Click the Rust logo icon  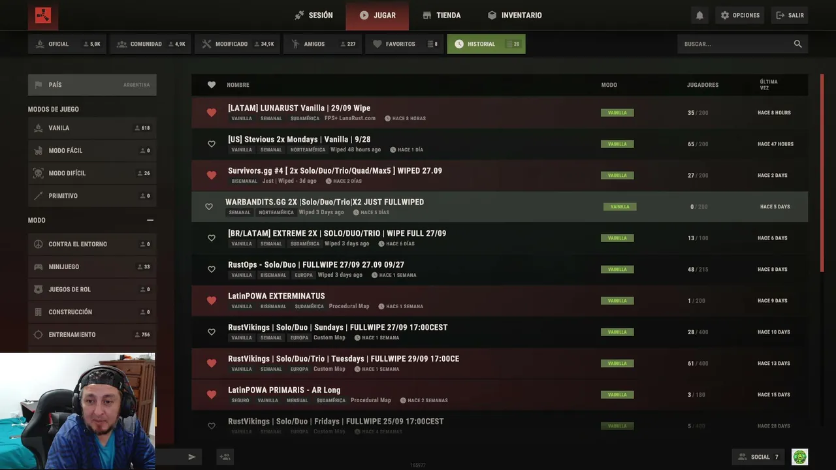pos(43,15)
